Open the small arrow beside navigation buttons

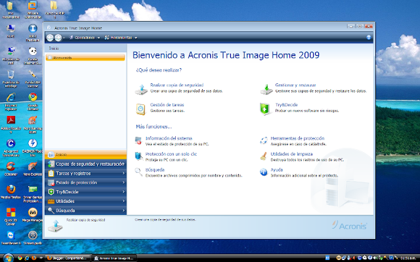[64, 38]
